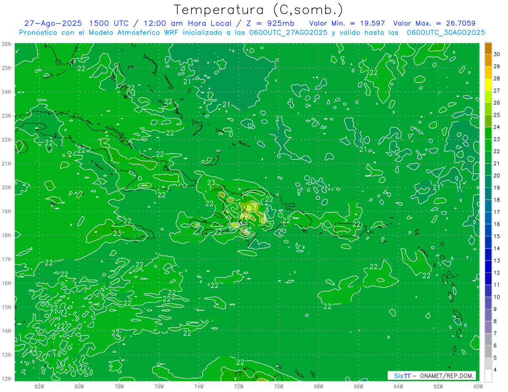Pick the yellow swatch between 27 and 28
The image size is (508, 392).
(x=488, y=84)
